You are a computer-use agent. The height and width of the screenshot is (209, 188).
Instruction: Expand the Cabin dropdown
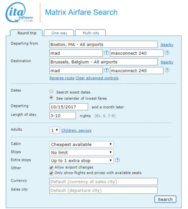point(81,144)
